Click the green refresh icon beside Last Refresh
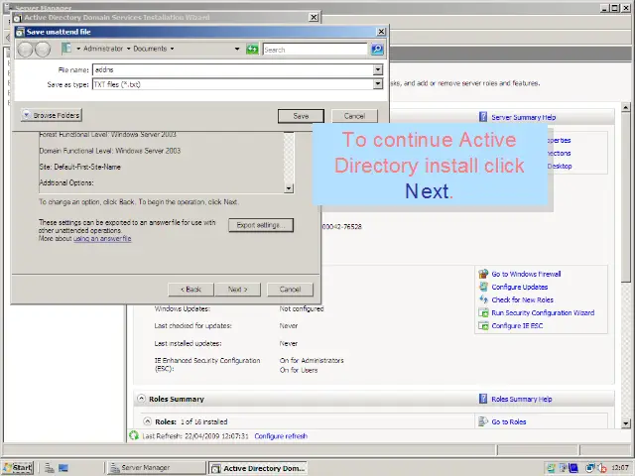Viewport: 635px width, 476px height. 134,436
